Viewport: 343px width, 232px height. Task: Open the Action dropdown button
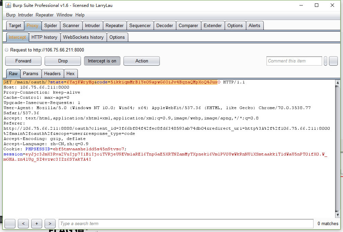click(142, 61)
